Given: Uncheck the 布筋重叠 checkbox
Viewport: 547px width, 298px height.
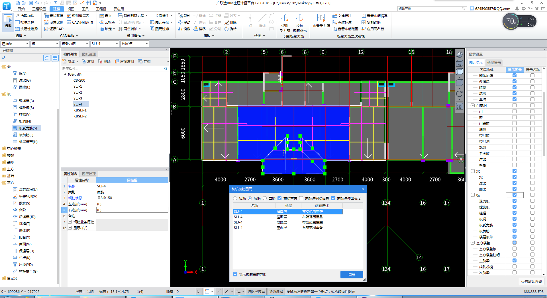Looking at the screenshot, I should [279, 198].
